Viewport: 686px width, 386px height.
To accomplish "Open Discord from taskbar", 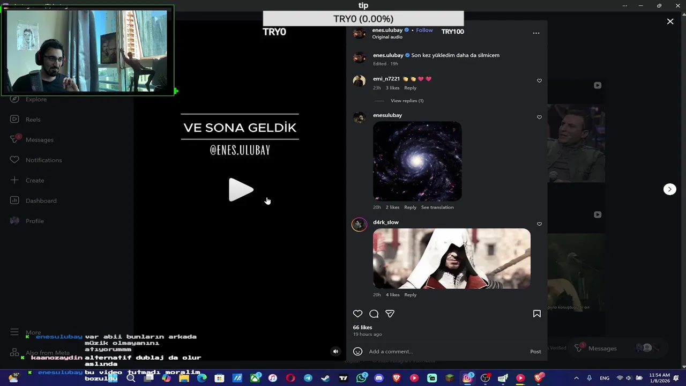I will (379, 378).
